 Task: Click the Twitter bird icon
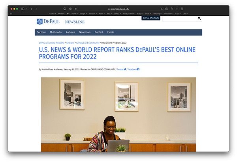point(125,69)
